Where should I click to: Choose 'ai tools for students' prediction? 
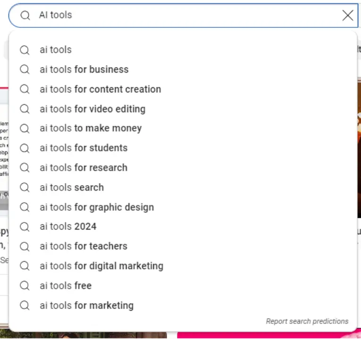point(84,148)
